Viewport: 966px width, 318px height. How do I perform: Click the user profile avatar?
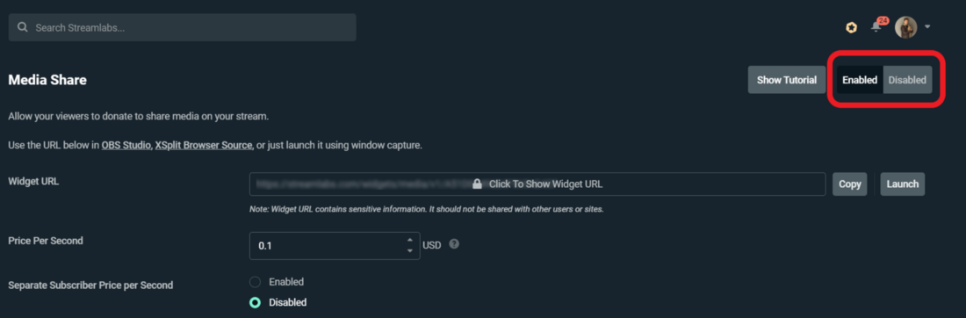pyautogui.click(x=905, y=27)
